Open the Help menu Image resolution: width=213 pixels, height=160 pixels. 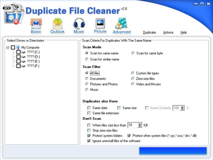(184, 32)
